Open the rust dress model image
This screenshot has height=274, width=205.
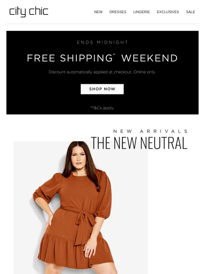[81, 207]
